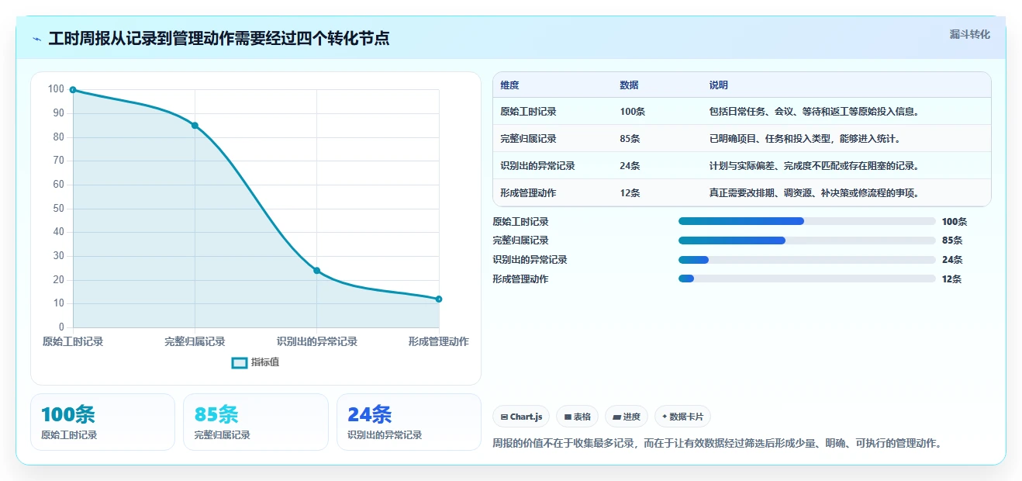1022x481 pixels.
Task: Click the chart data point for 完整归属记录
Action: pos(195,126)
